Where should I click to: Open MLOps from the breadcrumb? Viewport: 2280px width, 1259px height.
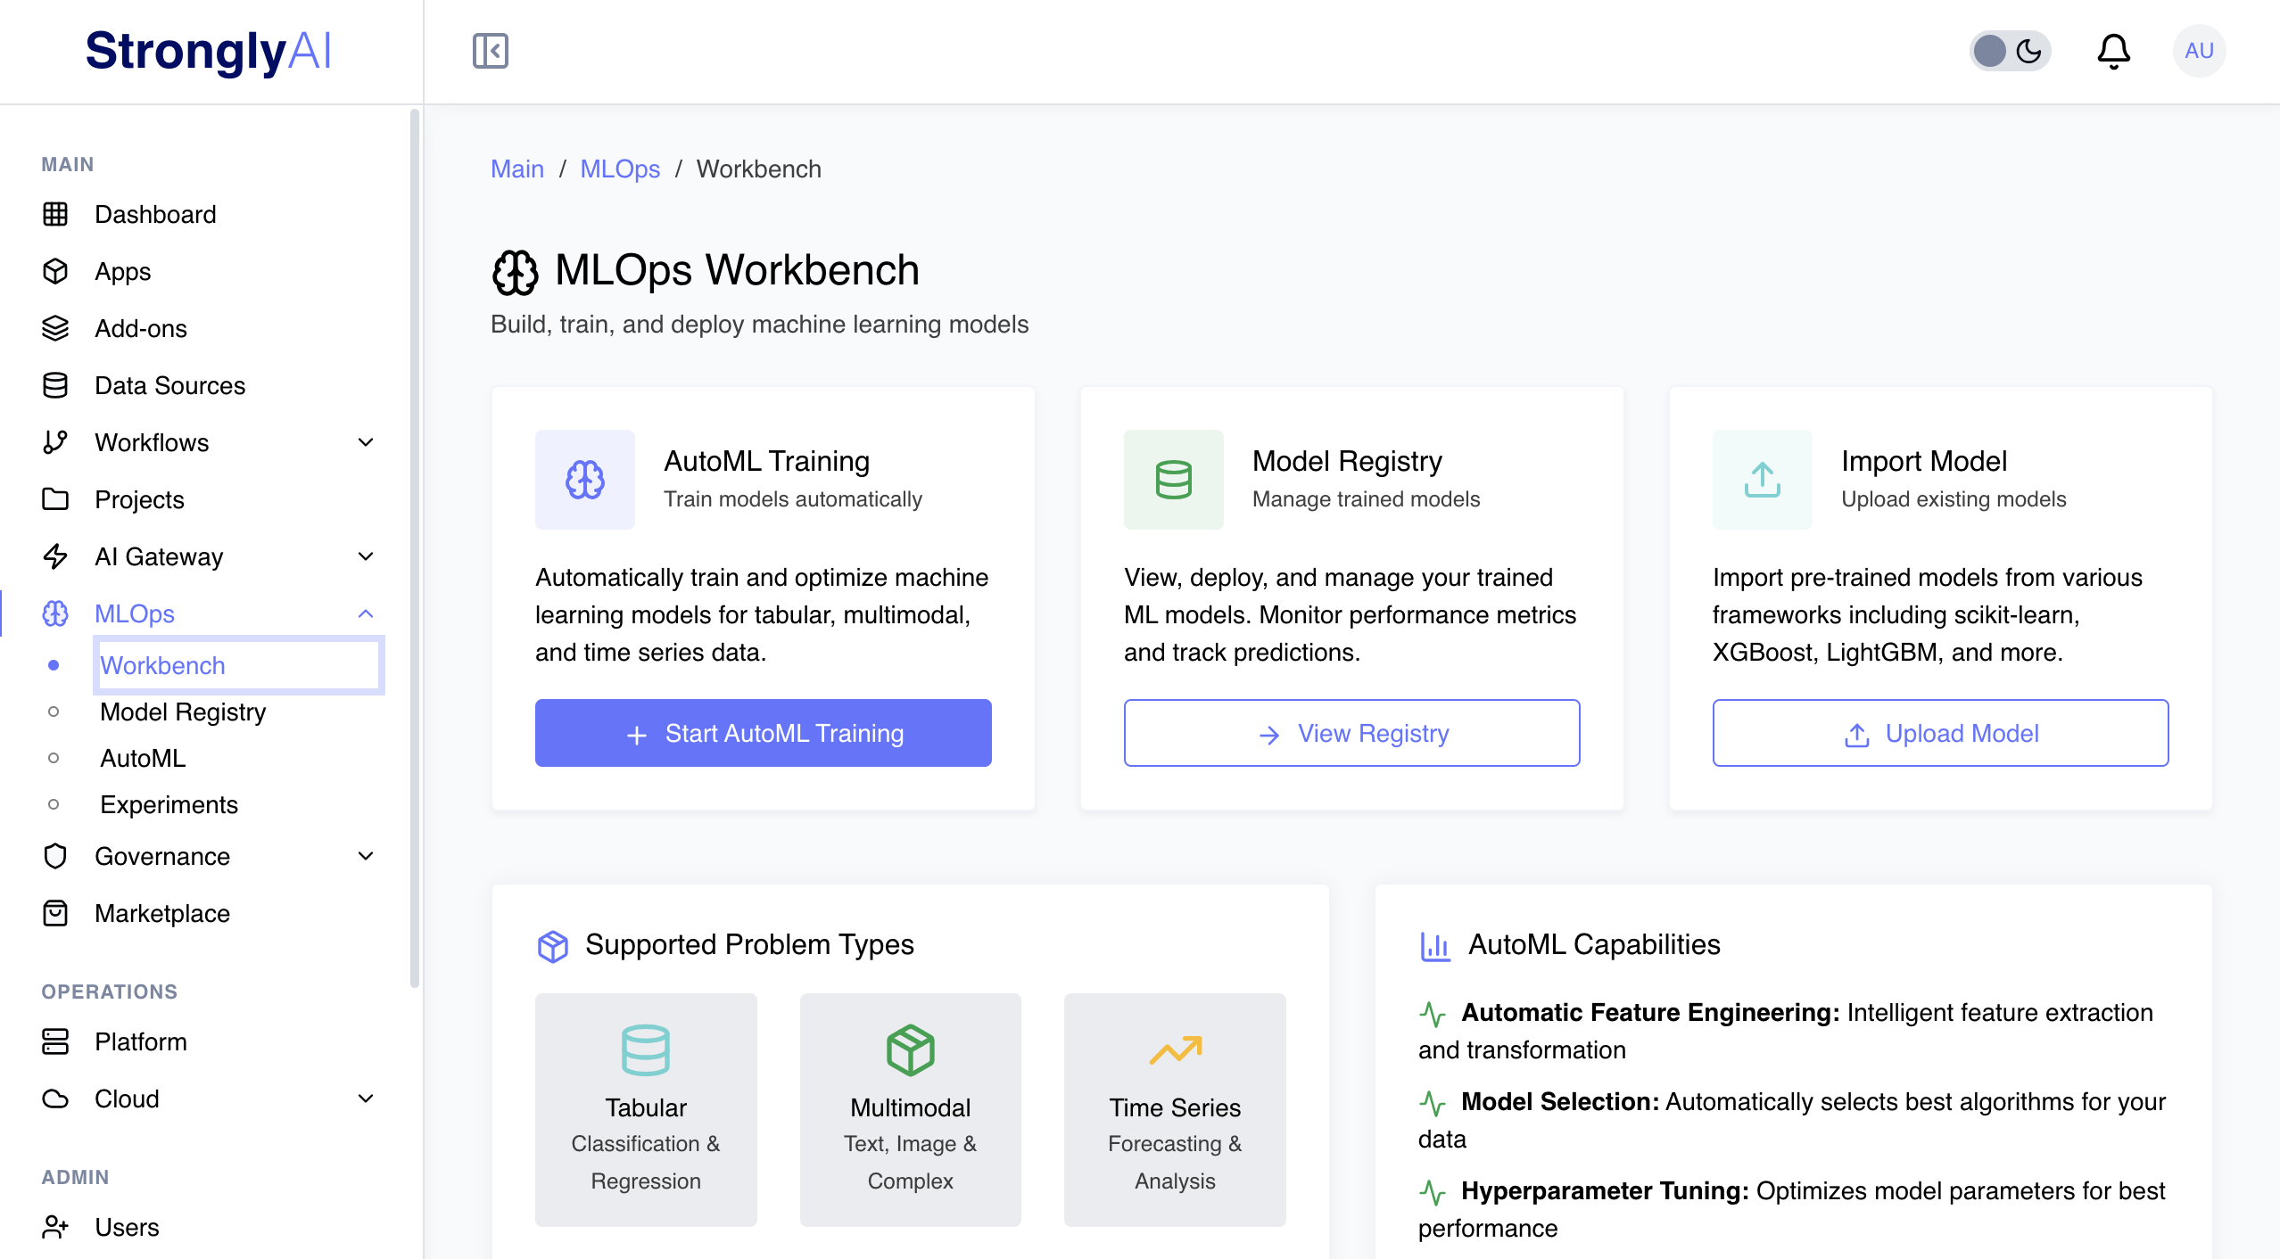click(x=620, y=169)
